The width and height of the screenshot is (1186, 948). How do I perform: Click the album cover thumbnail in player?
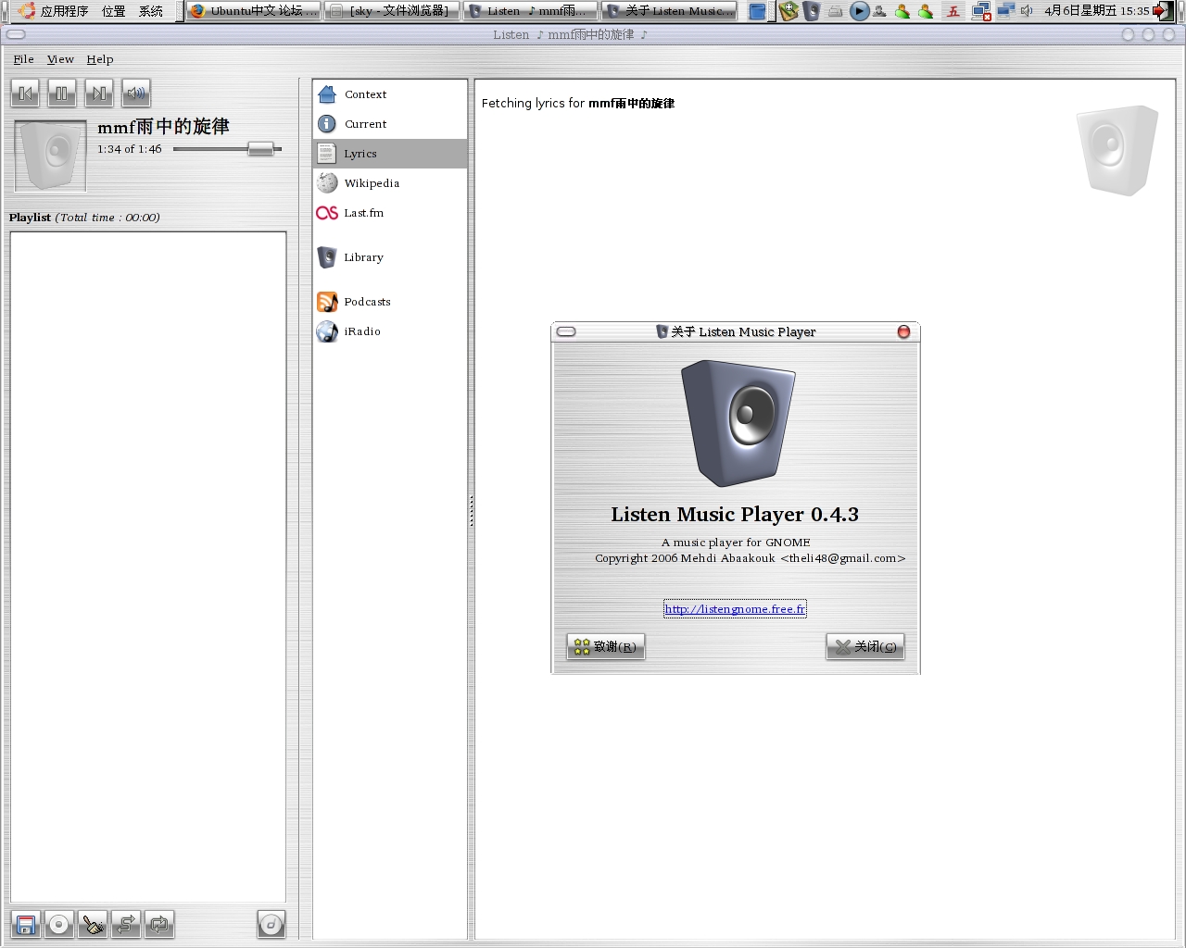(x=51, y=156)
